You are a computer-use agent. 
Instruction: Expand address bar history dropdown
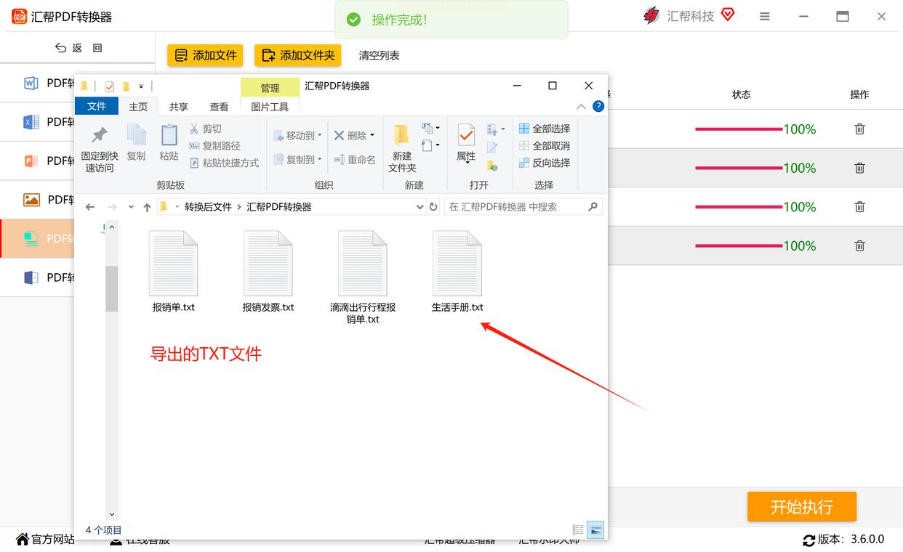(420, 207)
